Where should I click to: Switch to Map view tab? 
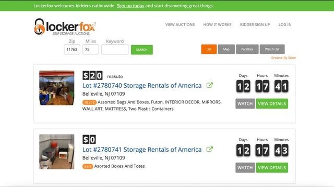(x=226, y=49)
